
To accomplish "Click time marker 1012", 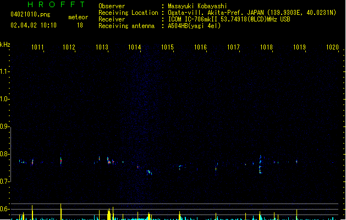I will tap(69, 47).
